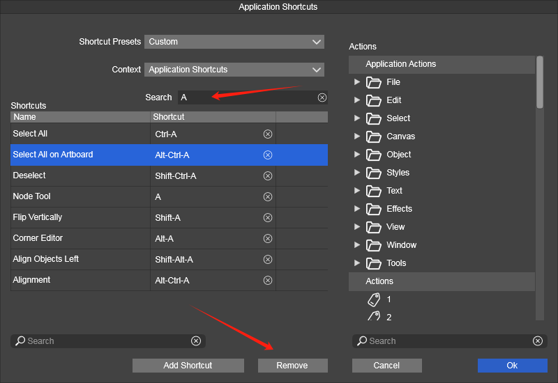Clear the Flip Vertically shortcut
Image resolution: width=558 pixels, height=383 pixels.
point(268,217)
